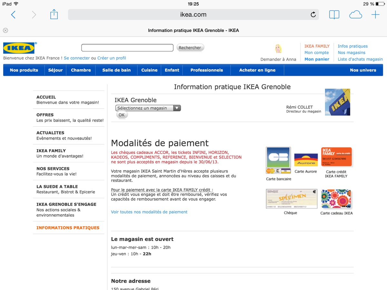
Task: Open iCloud tabs cloud icon
Action: click(356, 15)
